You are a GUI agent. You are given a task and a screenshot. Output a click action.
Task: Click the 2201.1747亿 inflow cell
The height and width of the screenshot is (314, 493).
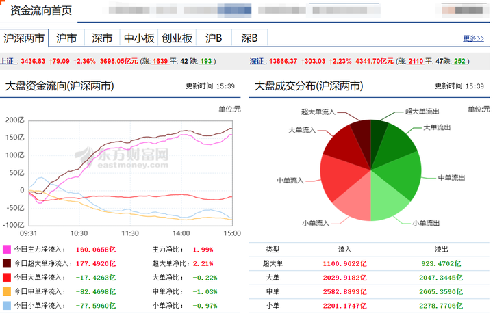click(344, 306)
